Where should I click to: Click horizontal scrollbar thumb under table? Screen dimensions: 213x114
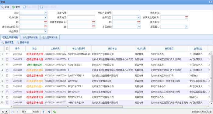pos(68,107)
